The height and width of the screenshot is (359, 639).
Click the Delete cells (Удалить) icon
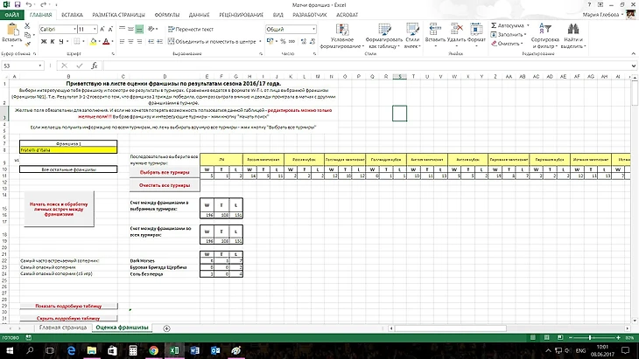455,28
